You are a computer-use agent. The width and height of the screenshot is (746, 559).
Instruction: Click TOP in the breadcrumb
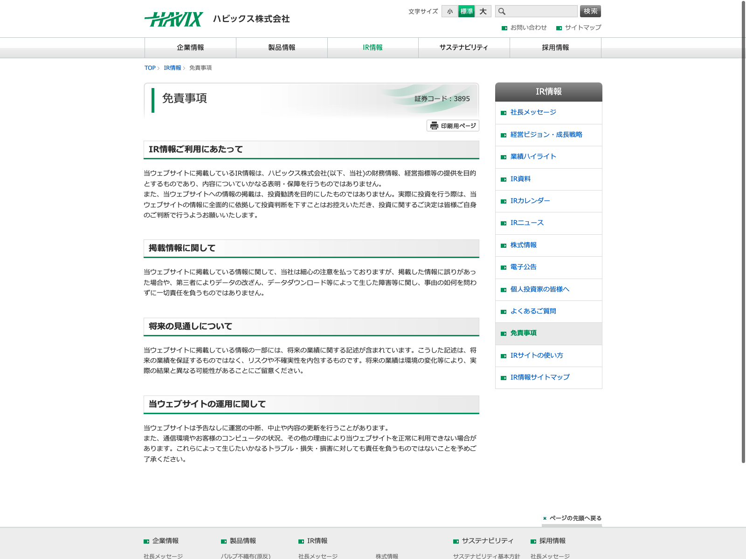pos(150,68)
